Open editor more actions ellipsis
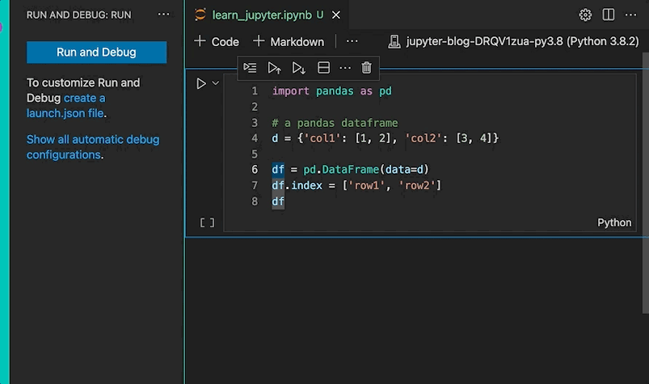 click(x=630, y=15)
